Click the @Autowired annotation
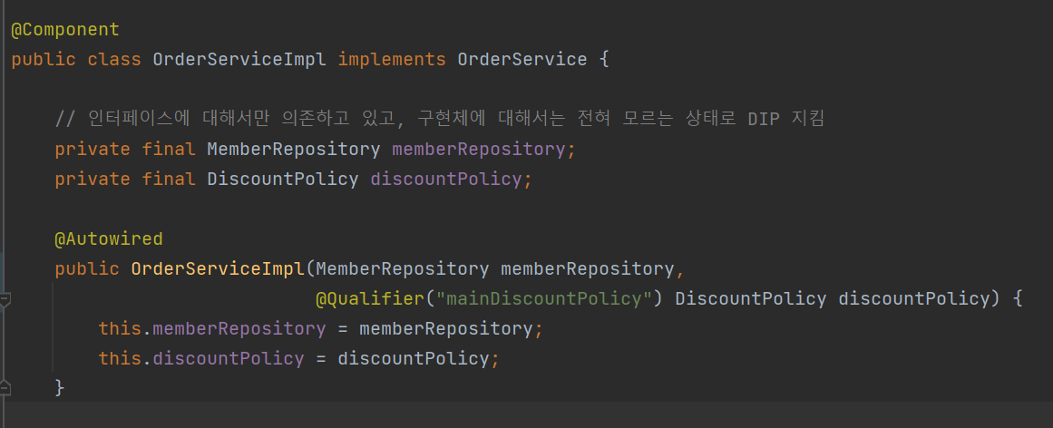This screenshot has width=1053, height=428. [x=109, y=239]
